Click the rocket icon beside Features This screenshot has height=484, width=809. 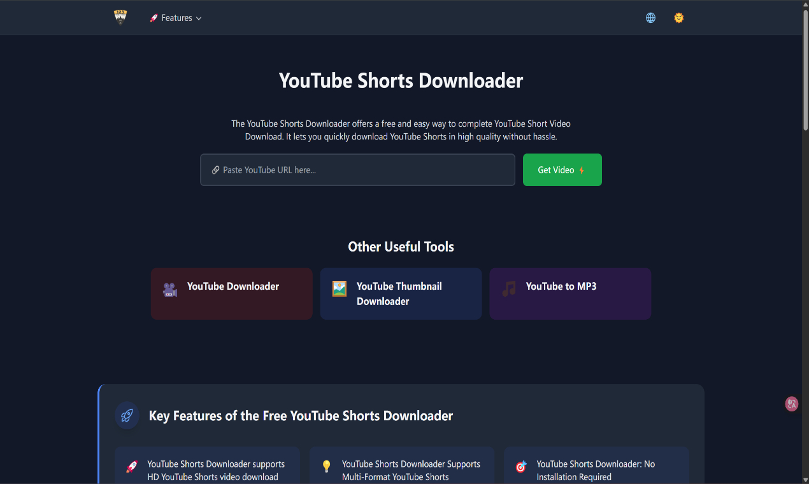click(x=154, y=18)
